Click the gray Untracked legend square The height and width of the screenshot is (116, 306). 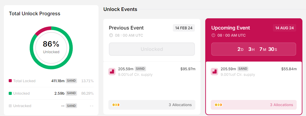[10, 106]
